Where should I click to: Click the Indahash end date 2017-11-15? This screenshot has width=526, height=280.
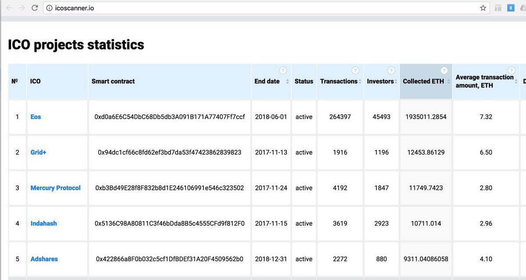point(271,223)
